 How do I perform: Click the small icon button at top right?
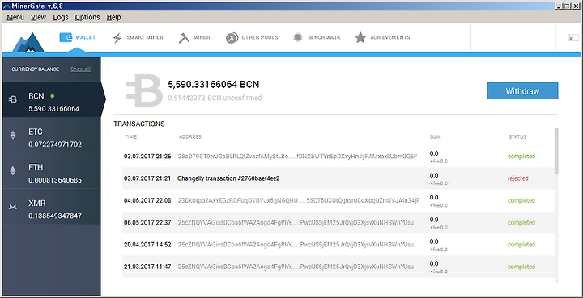click(573, 37)
